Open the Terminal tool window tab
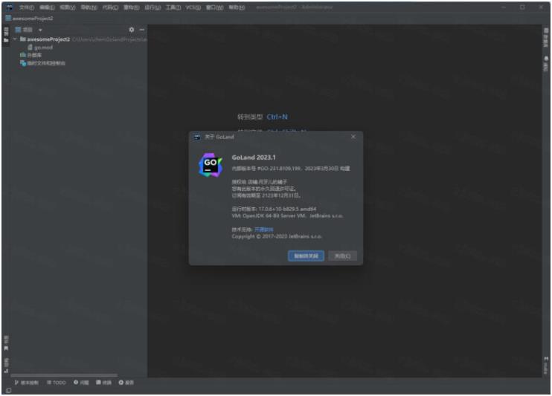Image resolution: width=552 pixels, height=396 pixels. pyautogui.click(x=104, y=383)
